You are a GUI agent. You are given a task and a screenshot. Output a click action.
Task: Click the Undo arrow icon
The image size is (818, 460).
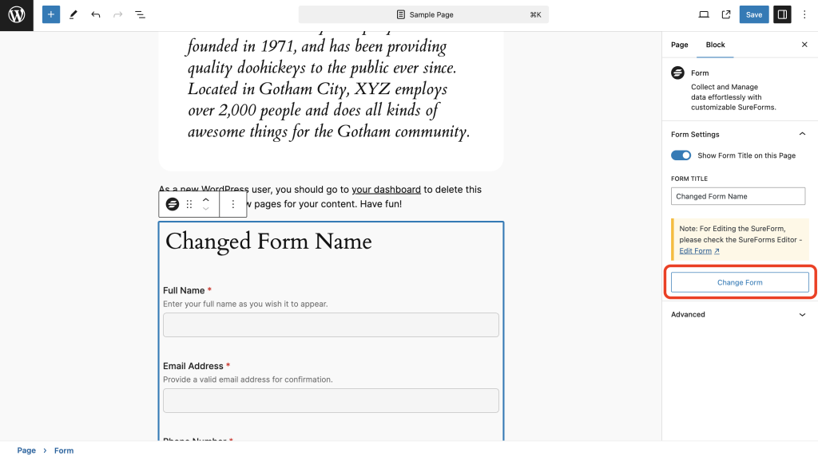click(x=96, y=14)
